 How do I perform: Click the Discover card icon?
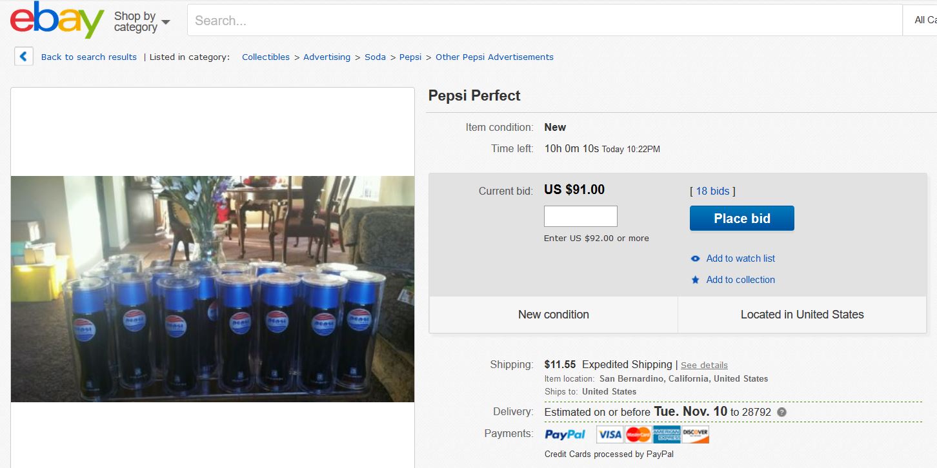click(x=695, y=434)
